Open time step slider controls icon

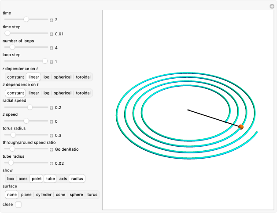(x=52, y=34)
